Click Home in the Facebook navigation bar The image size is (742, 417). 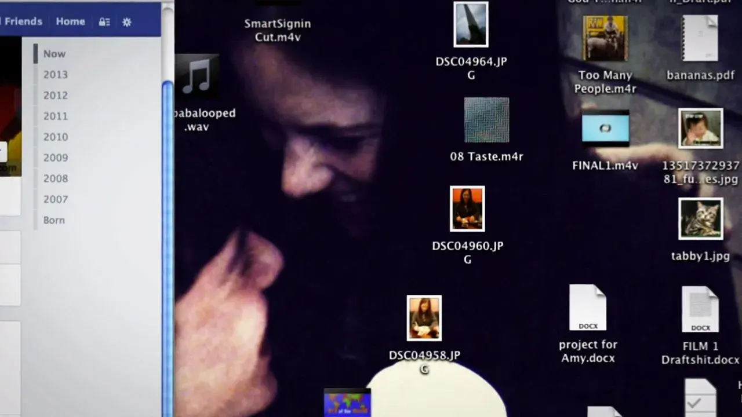70,21
